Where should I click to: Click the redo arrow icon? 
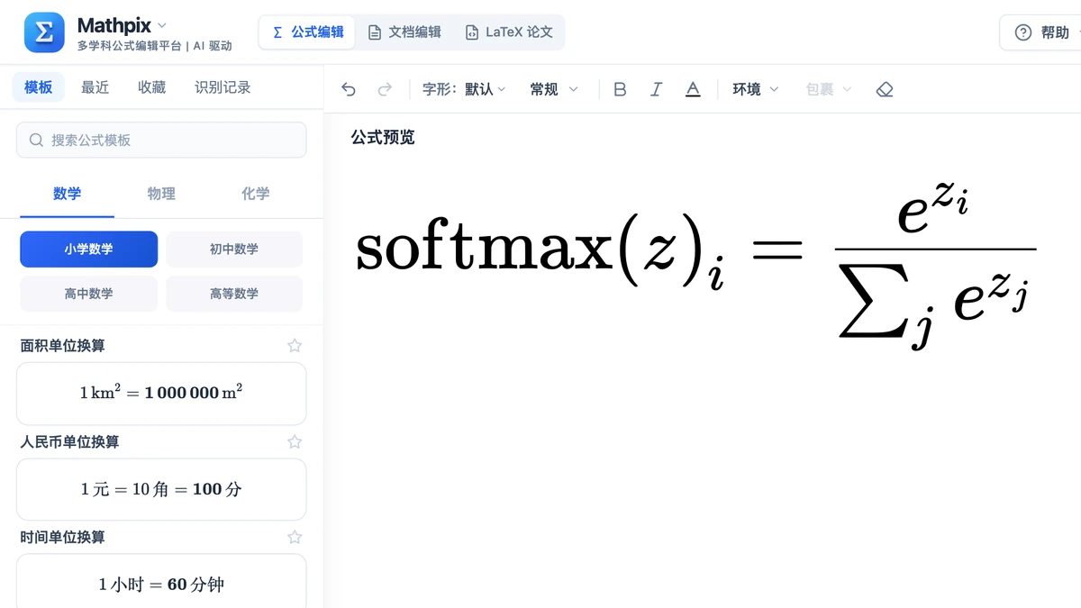tap(385, 89)
